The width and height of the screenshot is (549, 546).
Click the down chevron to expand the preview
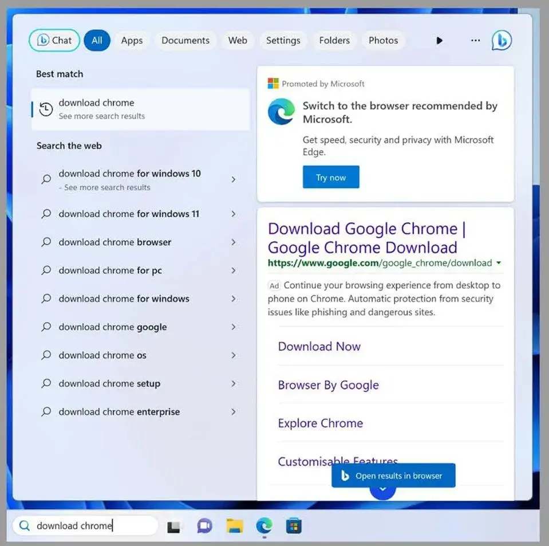pos(383,490)
